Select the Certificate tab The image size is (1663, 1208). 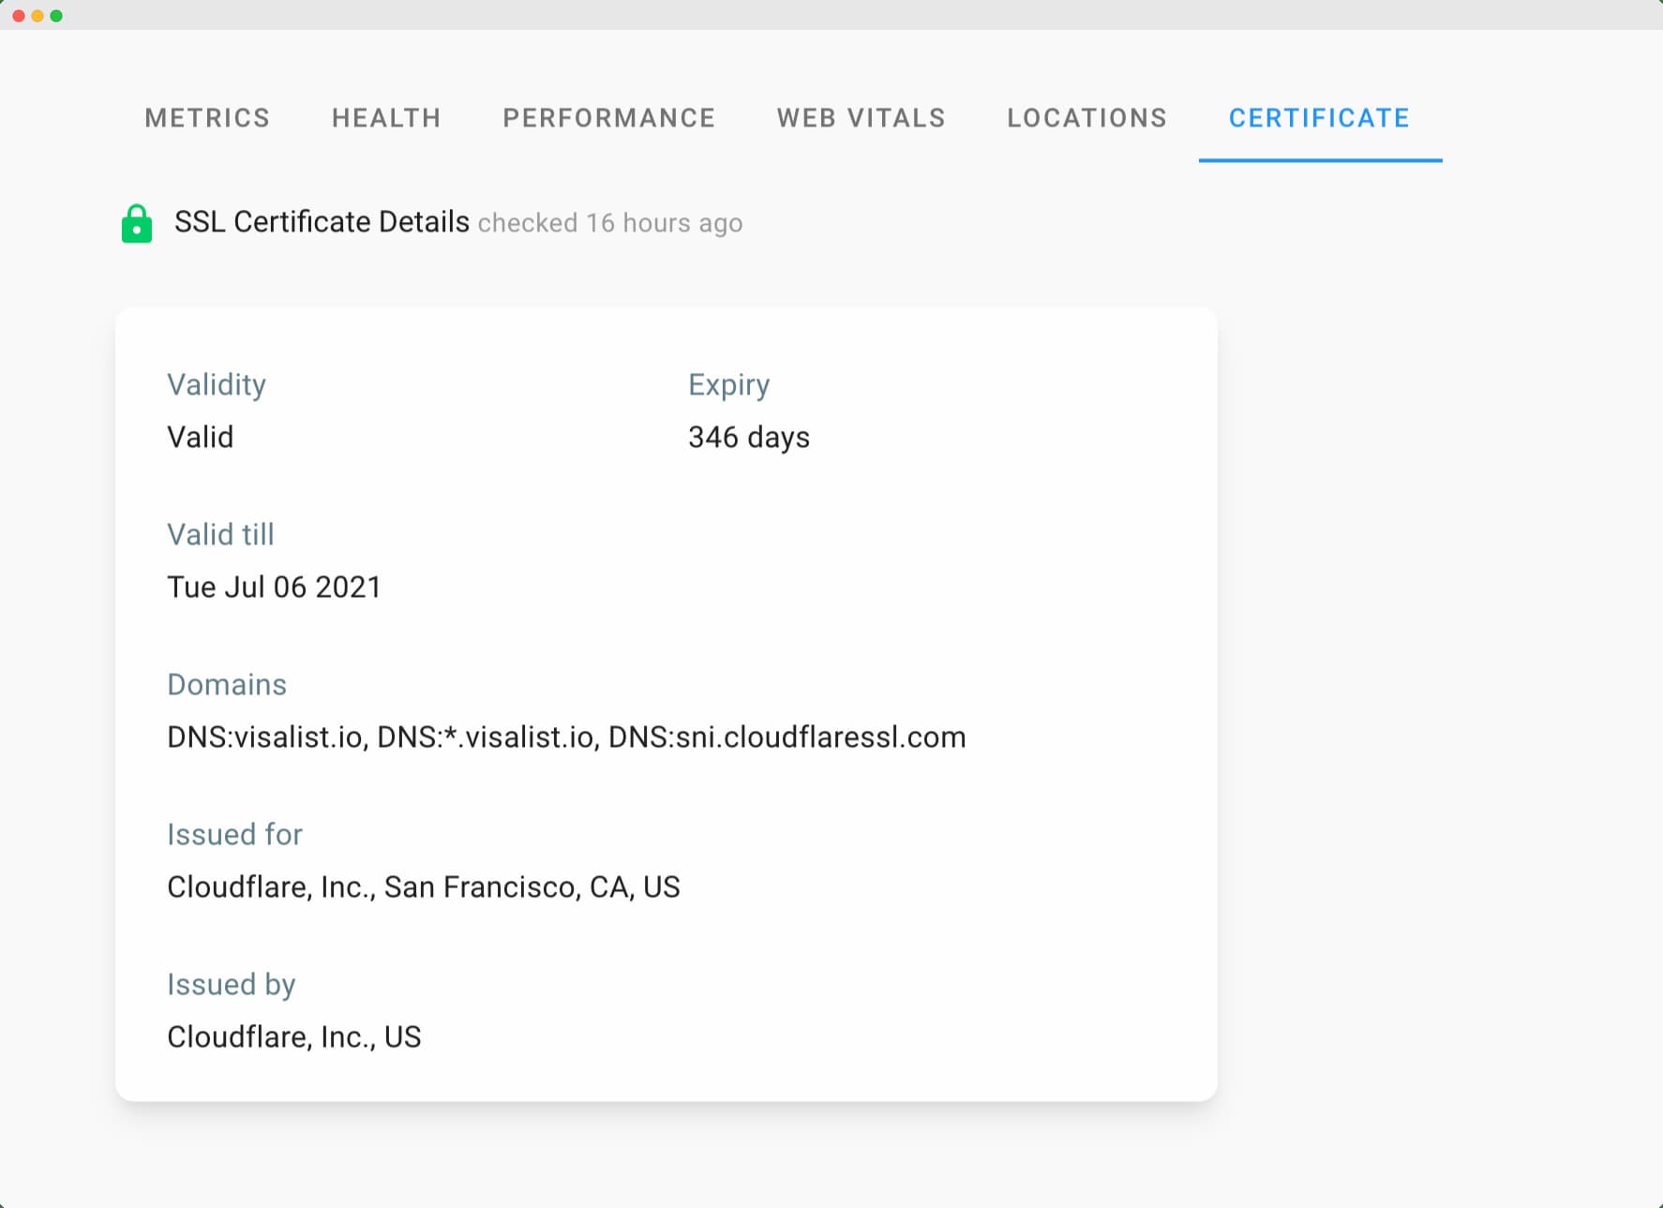pos(1320,118)
